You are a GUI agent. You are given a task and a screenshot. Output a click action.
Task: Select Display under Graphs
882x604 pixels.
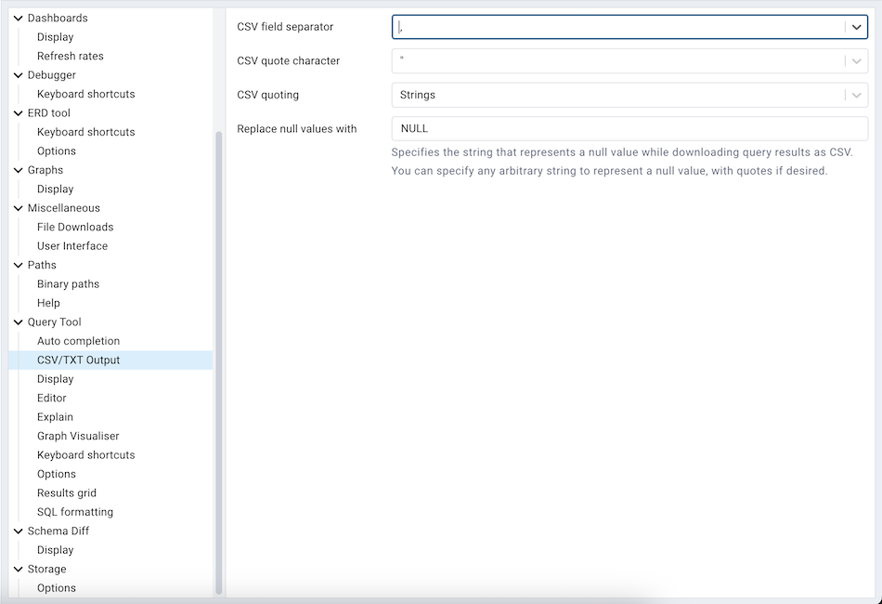click(x=55, y=190)
